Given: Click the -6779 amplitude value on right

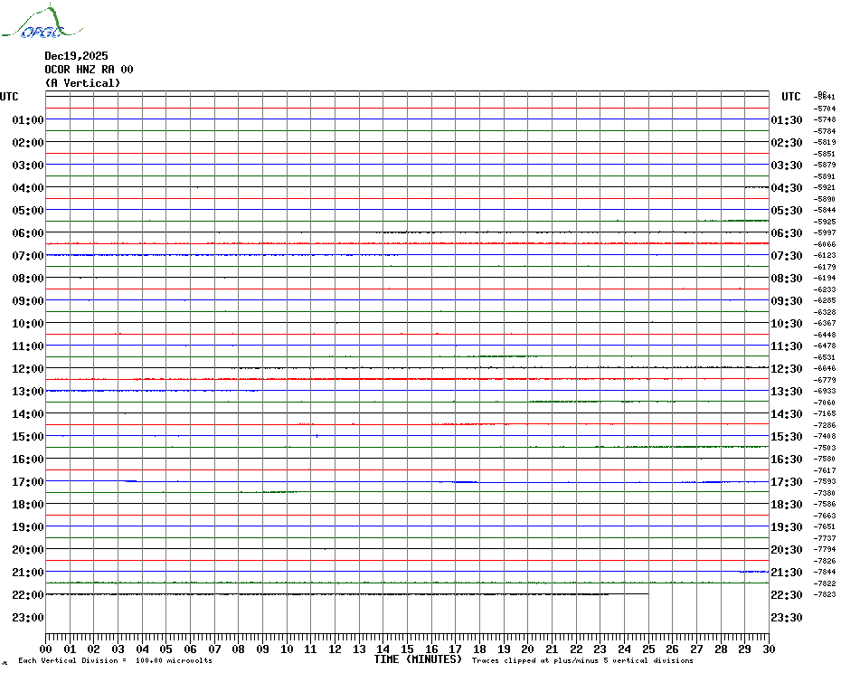Looking at the screenshot, I should (825, 380).
